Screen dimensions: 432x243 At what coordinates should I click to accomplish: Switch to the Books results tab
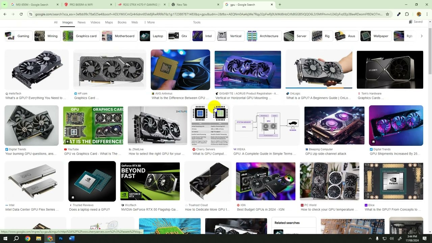pos(122,22)
